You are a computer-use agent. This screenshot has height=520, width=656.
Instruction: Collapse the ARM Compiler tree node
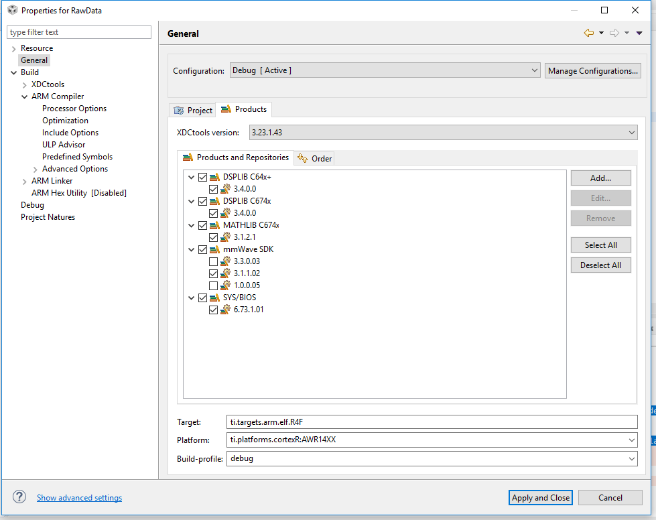click(24, 96)
